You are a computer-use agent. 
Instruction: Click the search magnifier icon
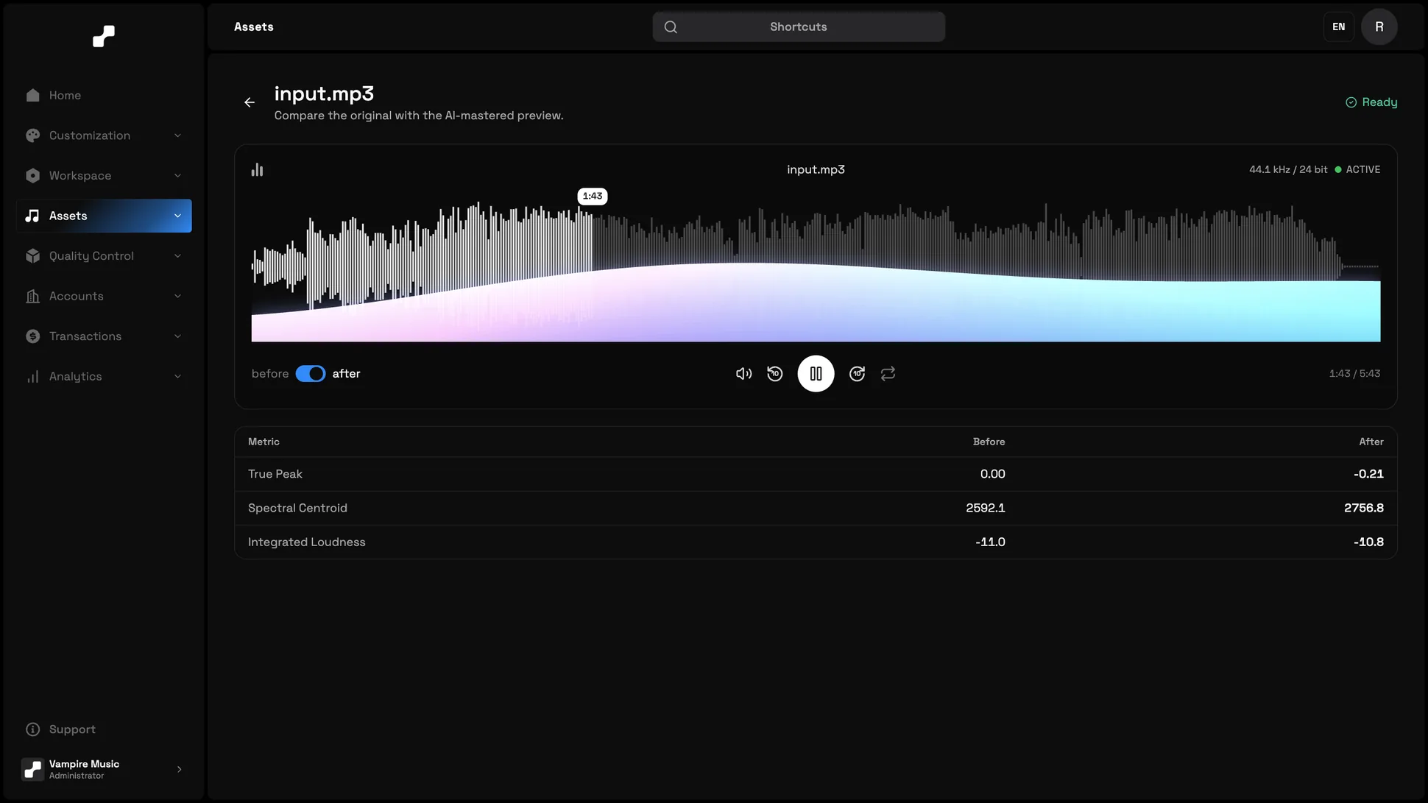point(671,27)
